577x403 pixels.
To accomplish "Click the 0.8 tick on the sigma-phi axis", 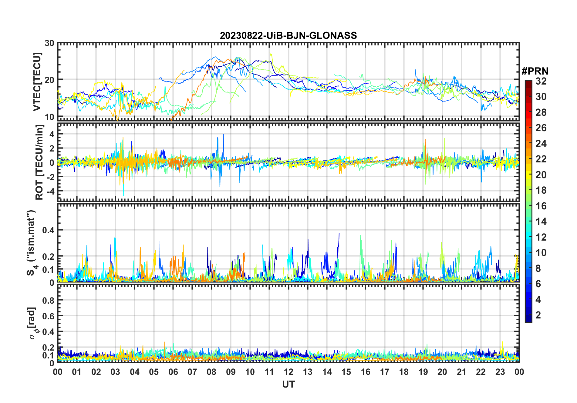I will click(48, 300).
